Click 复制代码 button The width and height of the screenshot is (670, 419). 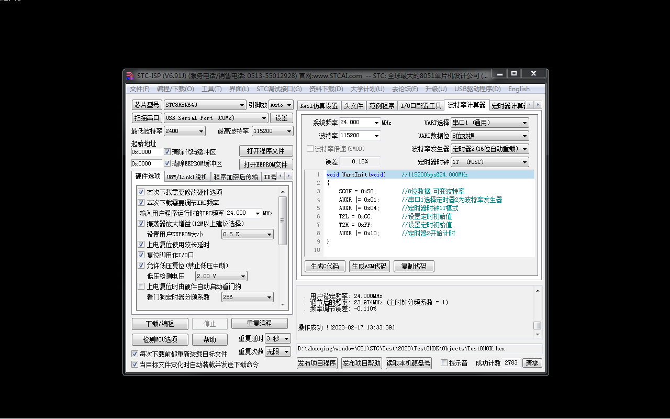click(414, 266)
